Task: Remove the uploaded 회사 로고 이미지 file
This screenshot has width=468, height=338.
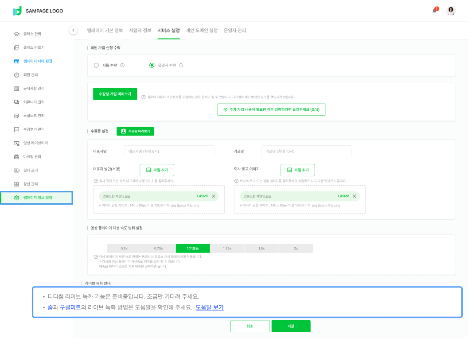Action: [354, 196]
